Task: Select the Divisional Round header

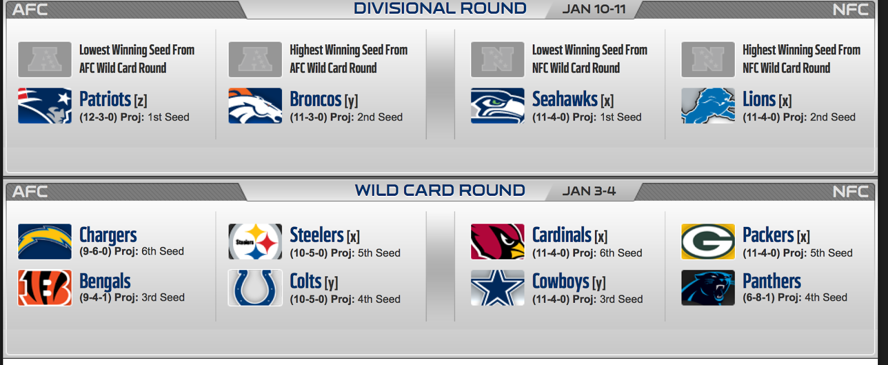Action: click(440, 8)
